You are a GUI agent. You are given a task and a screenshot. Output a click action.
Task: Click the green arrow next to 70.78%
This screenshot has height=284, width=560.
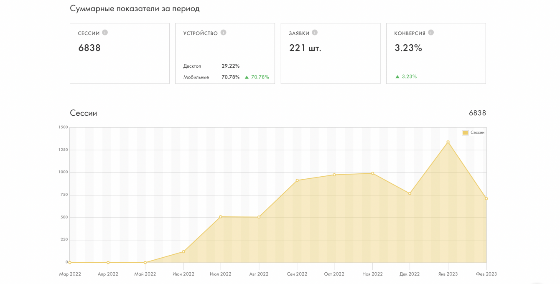point(247,77)
